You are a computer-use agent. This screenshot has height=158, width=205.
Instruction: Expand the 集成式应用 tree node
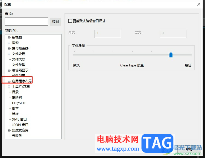point(9,131)
